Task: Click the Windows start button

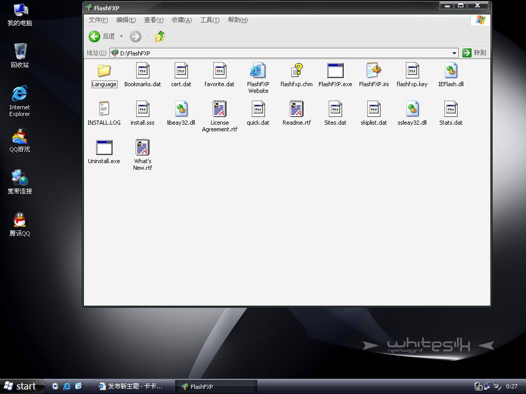Action: click(21, 386)
